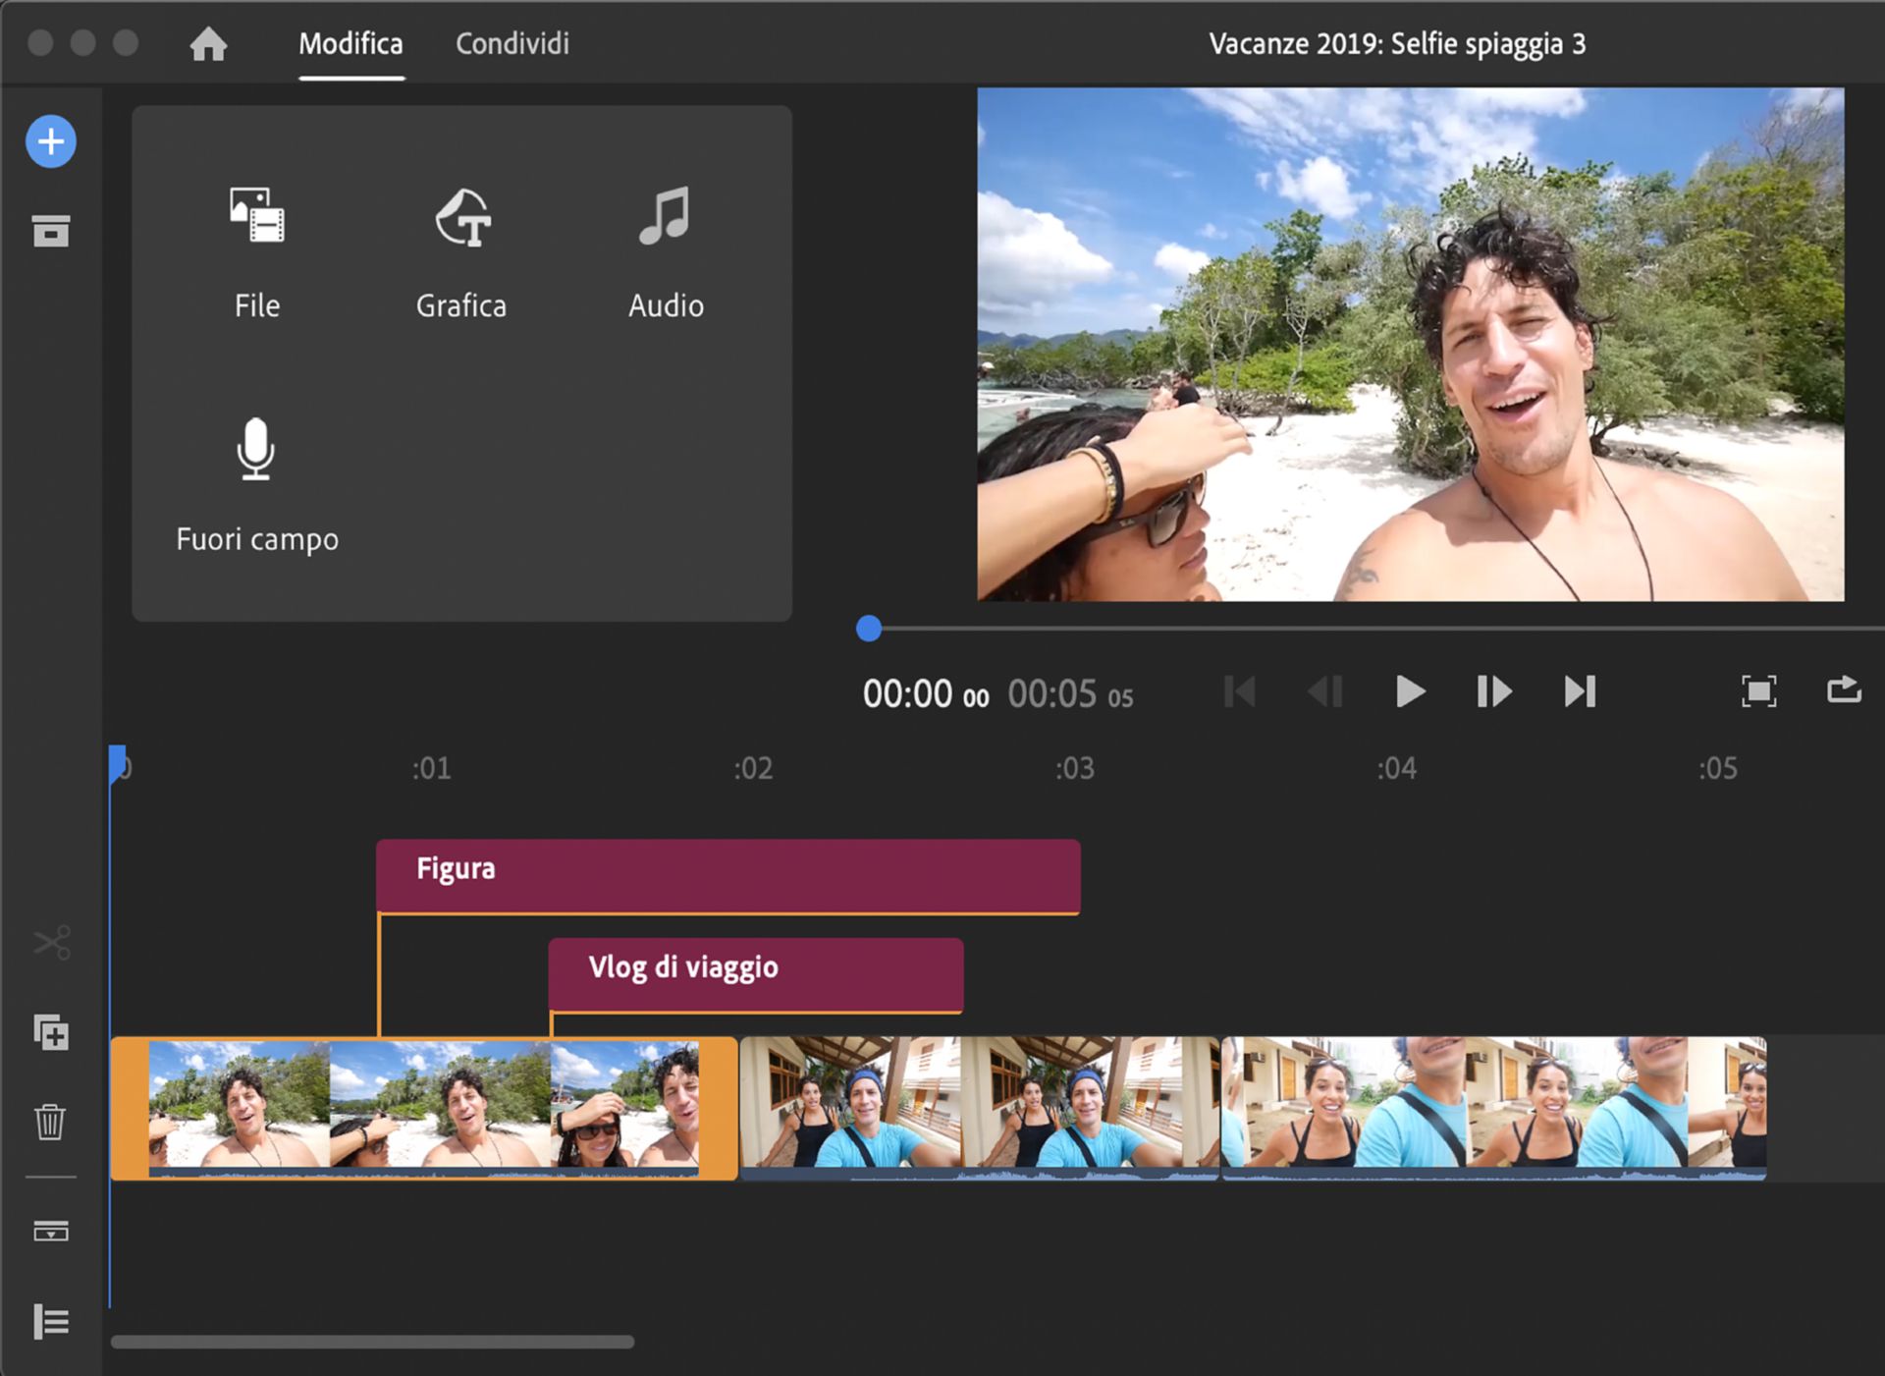Toggle fullscreen preview mode

pos(1758,692)
